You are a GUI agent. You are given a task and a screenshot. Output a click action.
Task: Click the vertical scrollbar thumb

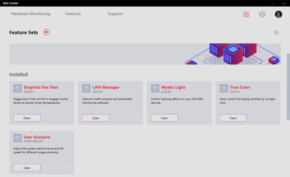[288, 87]
